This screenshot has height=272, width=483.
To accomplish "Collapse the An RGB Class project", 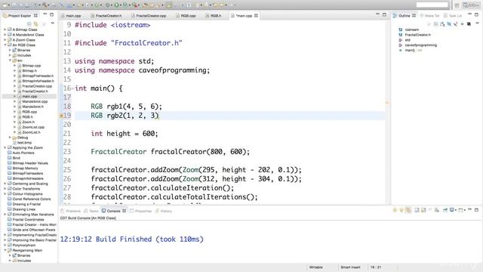I will tap(5, 45).
